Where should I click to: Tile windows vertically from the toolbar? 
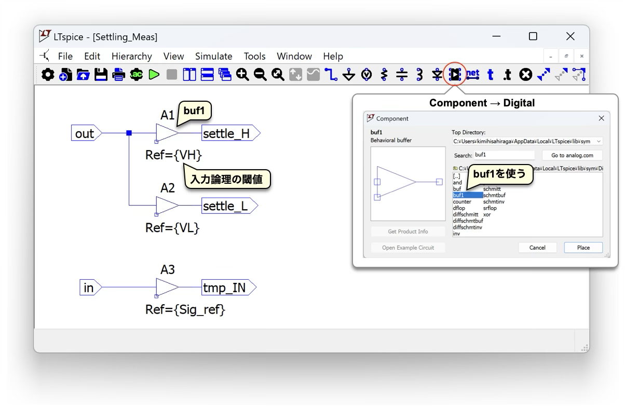[x=189, y=75]
